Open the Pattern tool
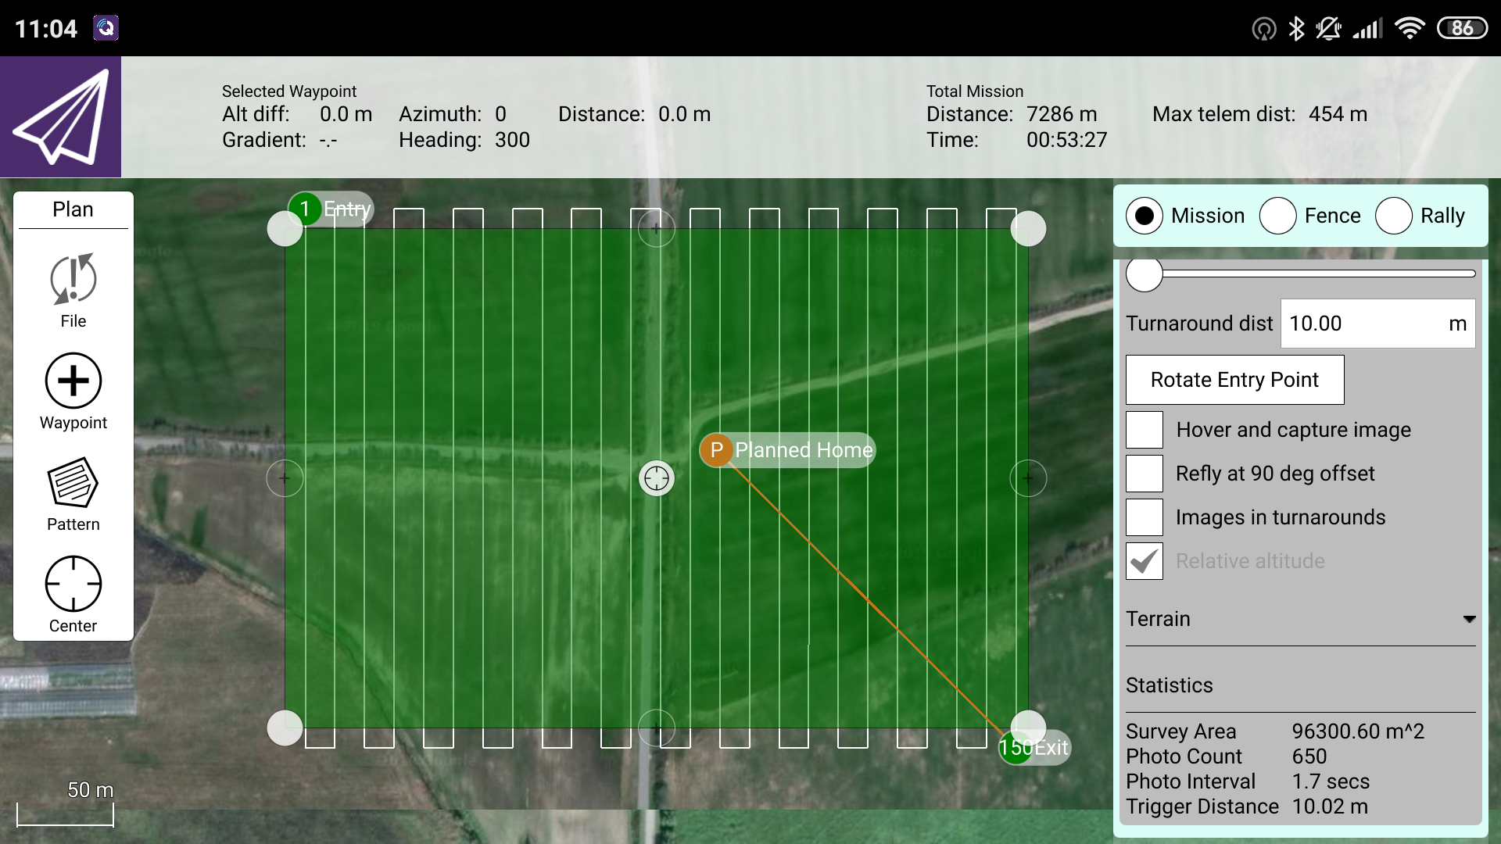Viewport: 1501px width, 844px height. pos(73,493)
